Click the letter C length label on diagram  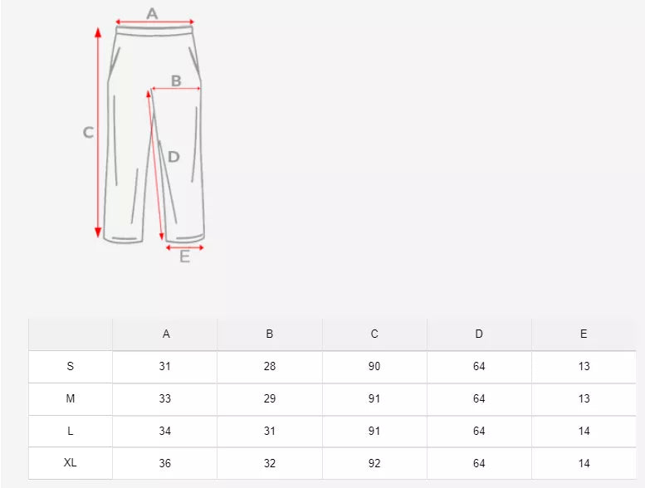87,133
